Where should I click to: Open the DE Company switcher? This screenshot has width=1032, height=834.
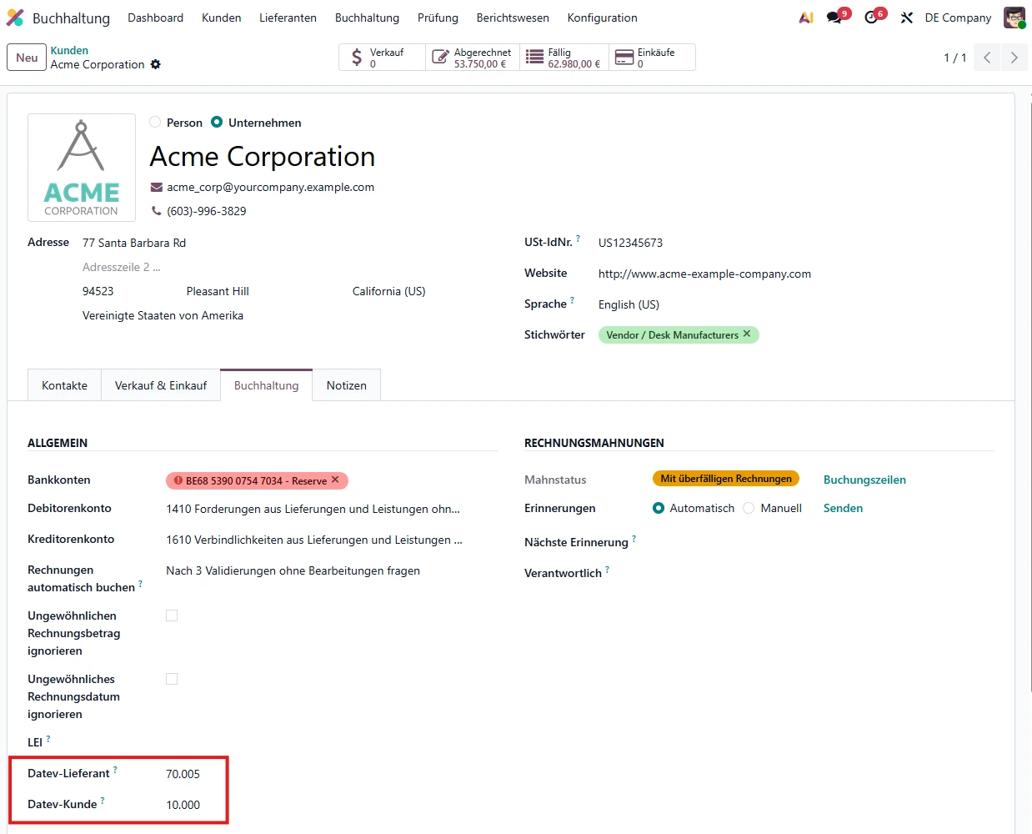pos(958,18)
